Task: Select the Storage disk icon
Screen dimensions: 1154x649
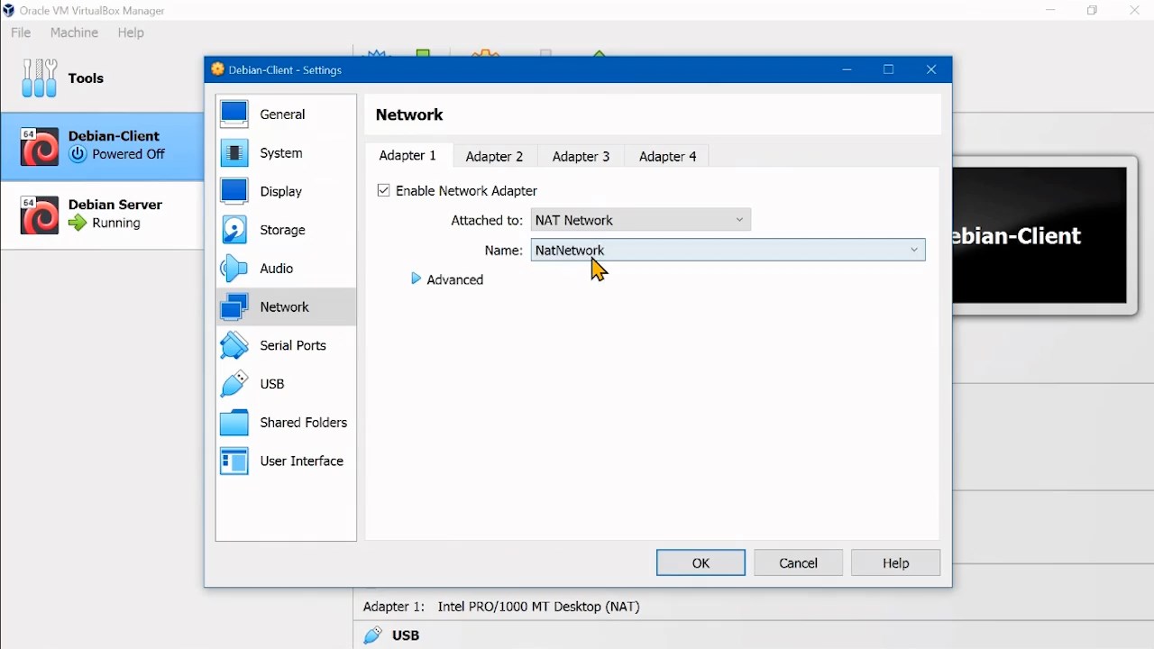Action: 234,230
